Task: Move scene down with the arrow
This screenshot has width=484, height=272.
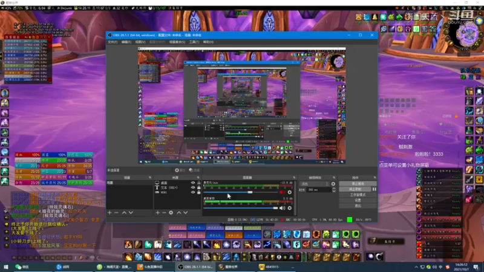Action: (x=131, y=213)
